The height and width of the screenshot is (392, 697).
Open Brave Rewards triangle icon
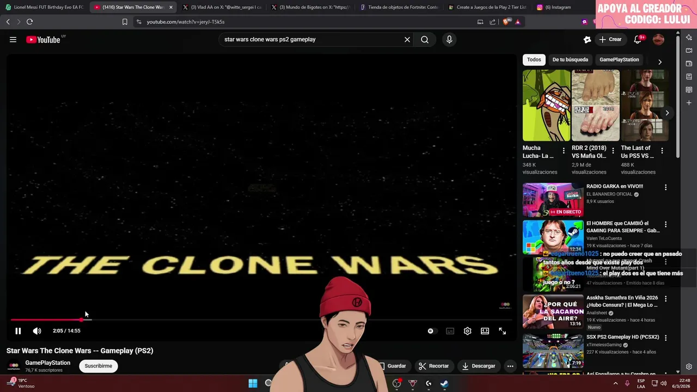tap(517, 22)
